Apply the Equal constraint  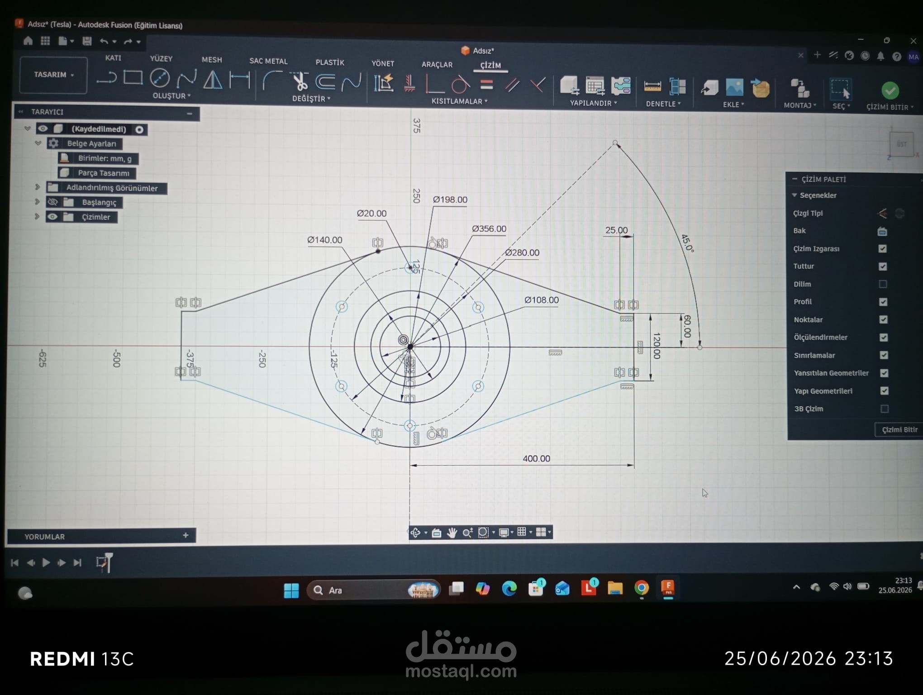(x=486, y=85)
